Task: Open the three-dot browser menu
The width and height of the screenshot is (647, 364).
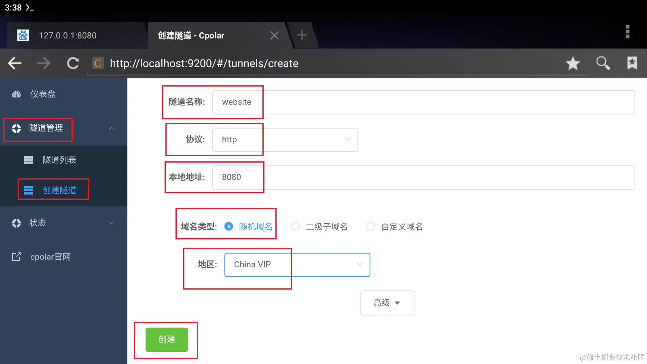Action: tap(628, 32)
